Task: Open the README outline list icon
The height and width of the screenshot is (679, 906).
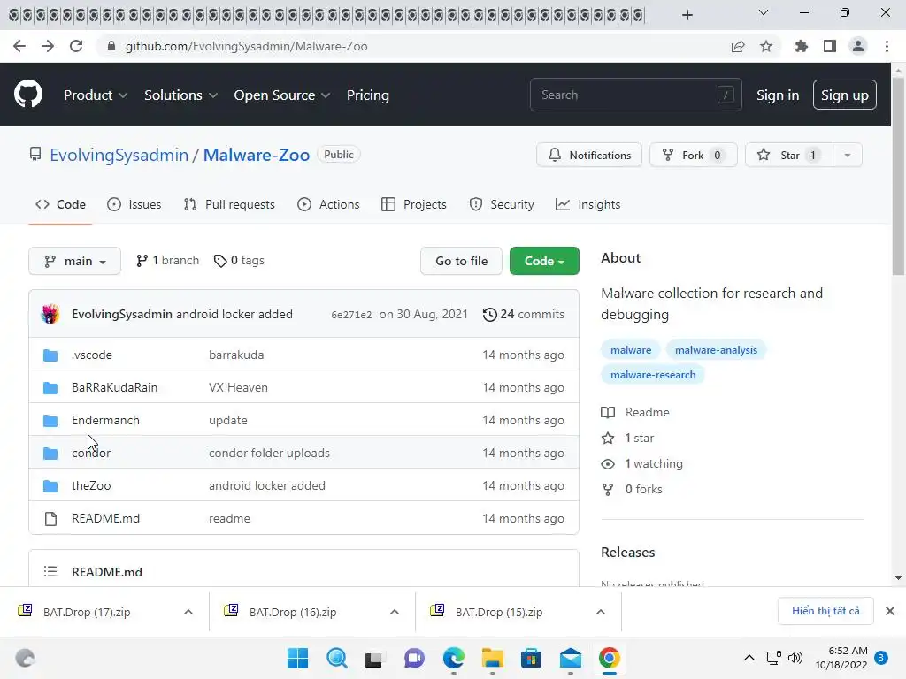Action: (50, 572)
